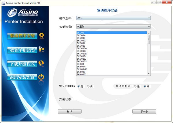This screenshot has height=123, width=173.
Task: Select 退出安装光盘 in left menu
Action: point(22,77)
